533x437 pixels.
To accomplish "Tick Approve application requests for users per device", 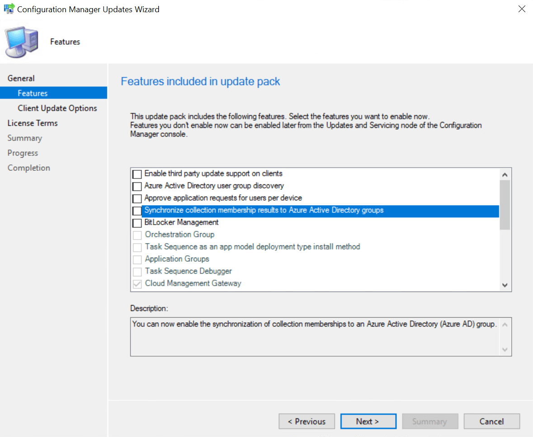I will point(137,198).
